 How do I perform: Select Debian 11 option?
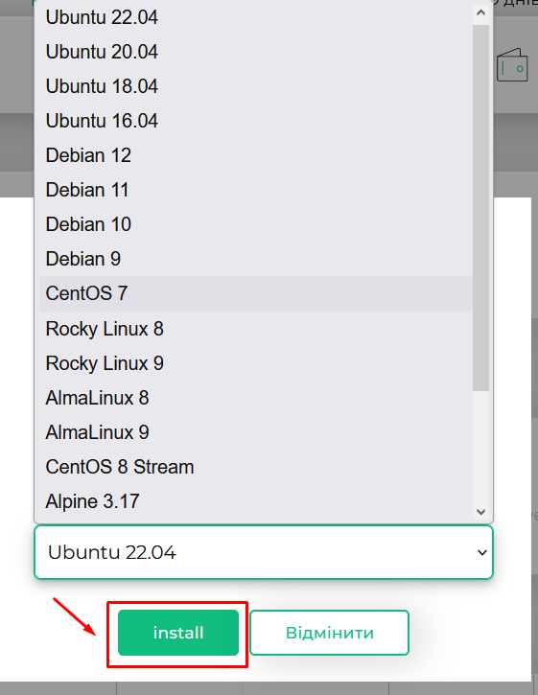(256, 190)
